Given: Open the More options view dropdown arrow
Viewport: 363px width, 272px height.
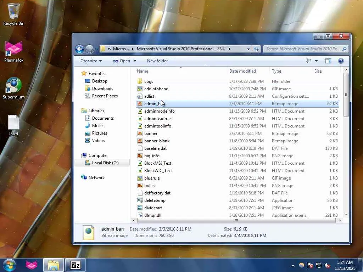Looking at the screenshot, I should pos(316,61).
